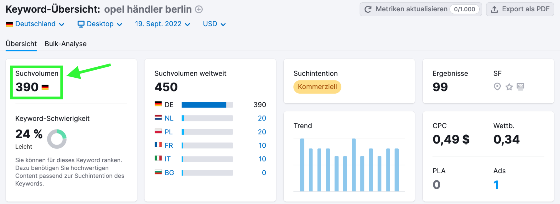
Task: Click the Netherlands flag in volume list
Action: (x=158, y=117)
